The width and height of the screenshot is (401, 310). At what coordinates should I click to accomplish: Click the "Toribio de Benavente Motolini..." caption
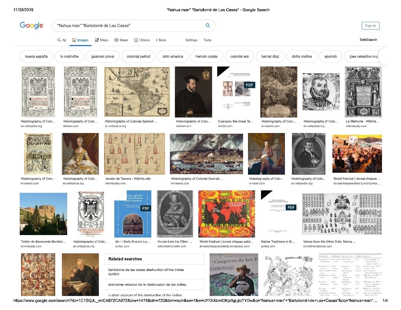(x=43, y=241)
